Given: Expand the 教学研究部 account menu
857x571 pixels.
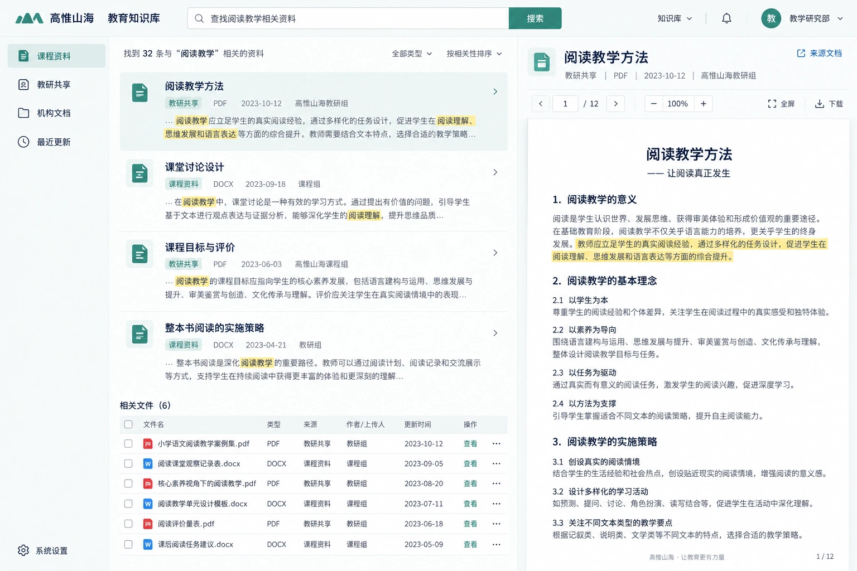Looking at the screenshot, I should [816, 18].
